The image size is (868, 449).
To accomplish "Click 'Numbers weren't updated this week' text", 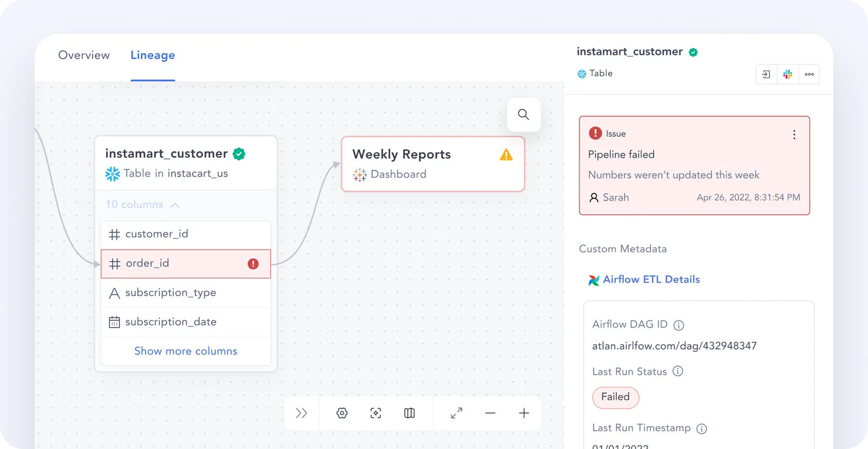I will tap(674, 175).
